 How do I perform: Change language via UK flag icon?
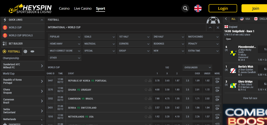198,8
